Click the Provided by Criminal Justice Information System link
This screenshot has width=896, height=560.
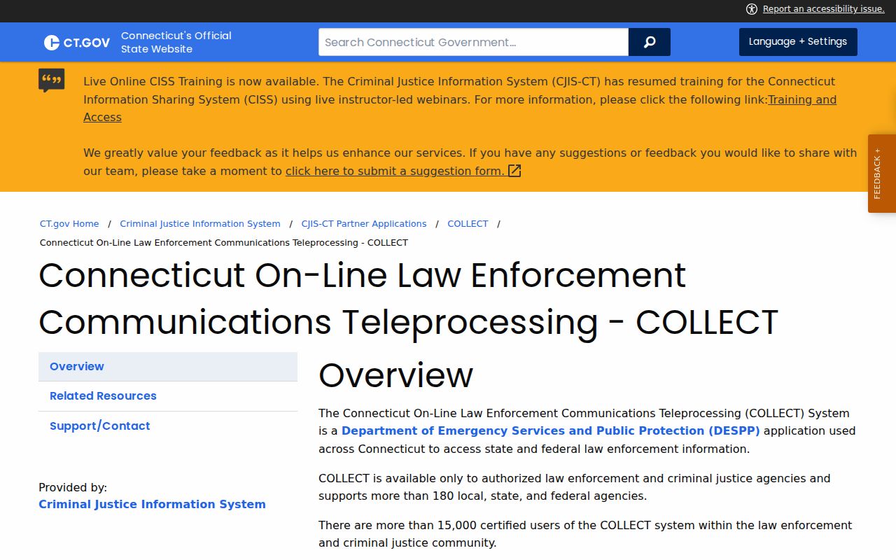[152, 505]
